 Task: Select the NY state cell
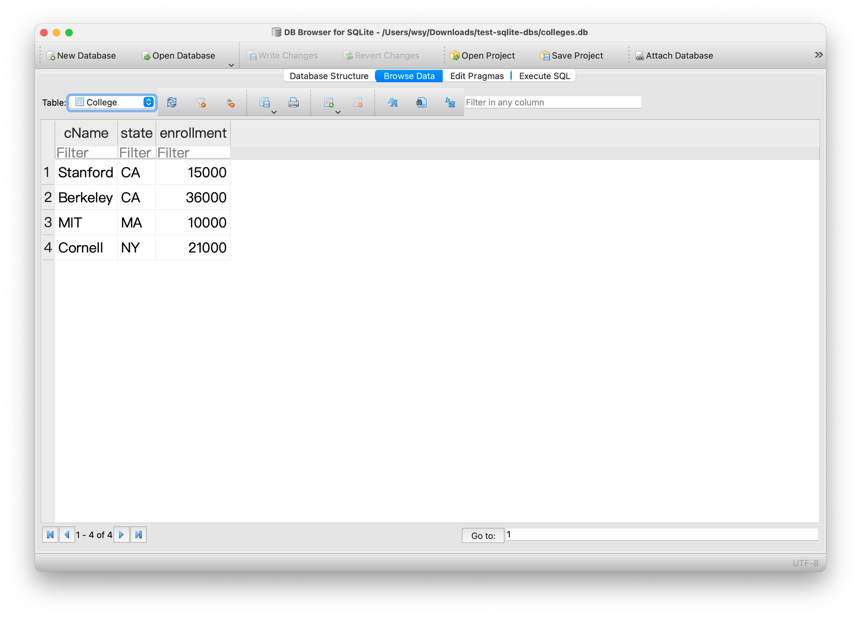point(137,248)
